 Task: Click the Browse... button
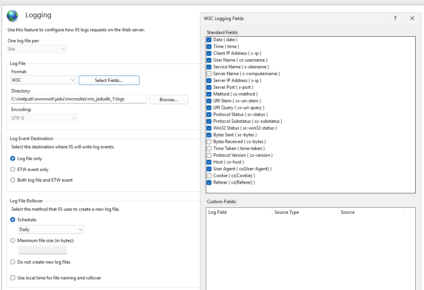point(169,99)
